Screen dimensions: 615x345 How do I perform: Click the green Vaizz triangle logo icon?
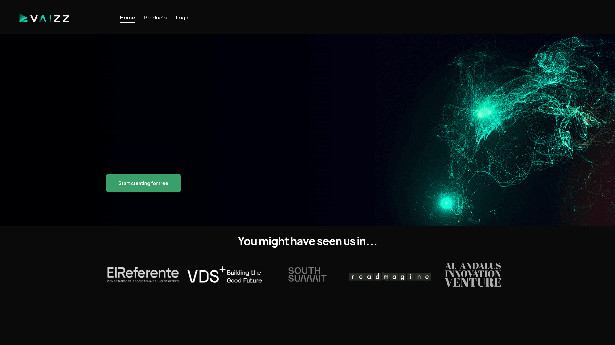tap(23, 18)
